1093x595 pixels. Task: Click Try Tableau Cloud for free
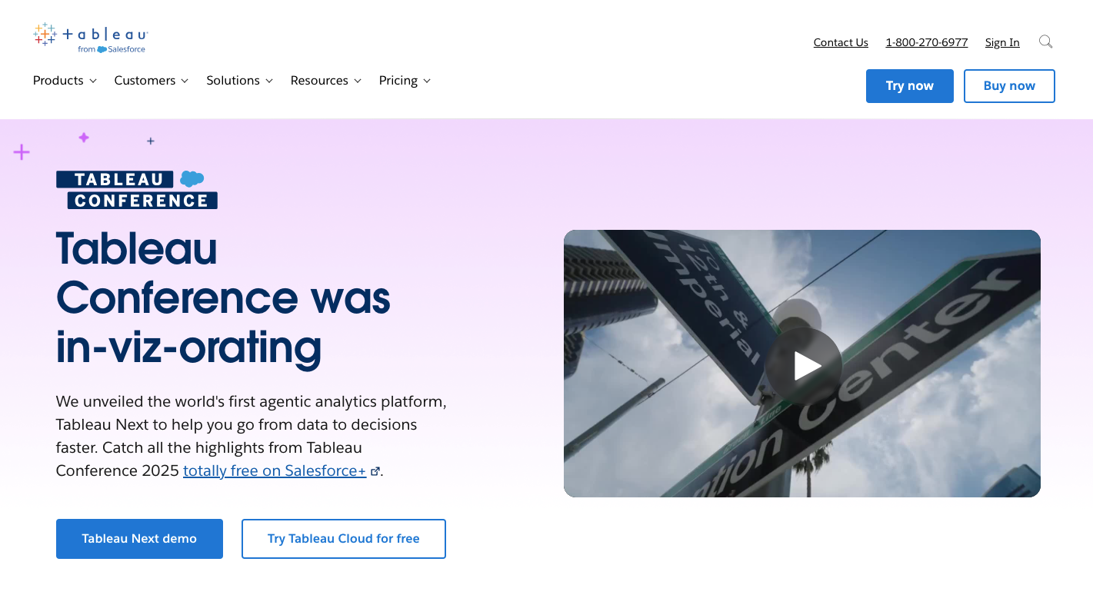pos(343,539)
